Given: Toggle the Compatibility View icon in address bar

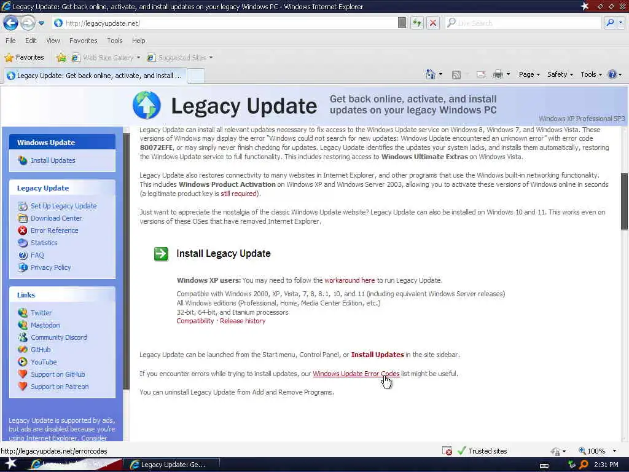Looking at the screenshot, I should [x=402, y=23].
